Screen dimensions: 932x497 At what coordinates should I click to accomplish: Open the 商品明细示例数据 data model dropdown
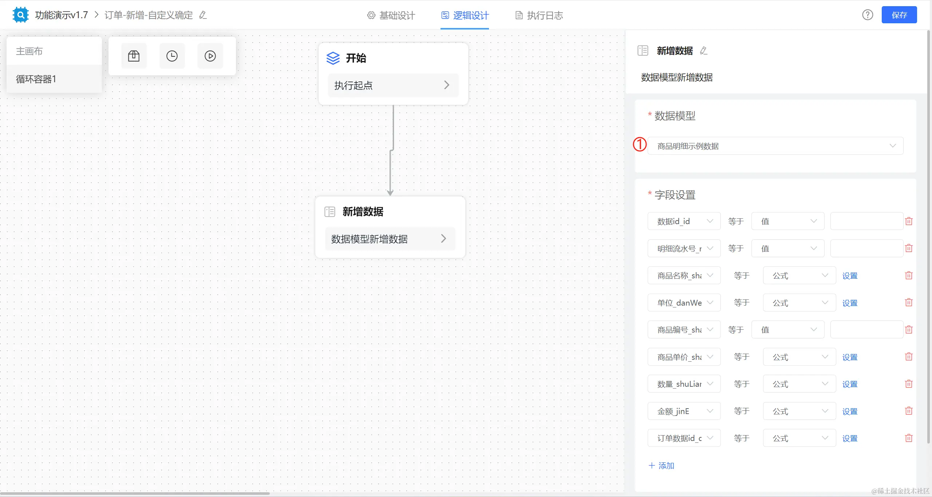pyautogui.click(x=775, y=146)
